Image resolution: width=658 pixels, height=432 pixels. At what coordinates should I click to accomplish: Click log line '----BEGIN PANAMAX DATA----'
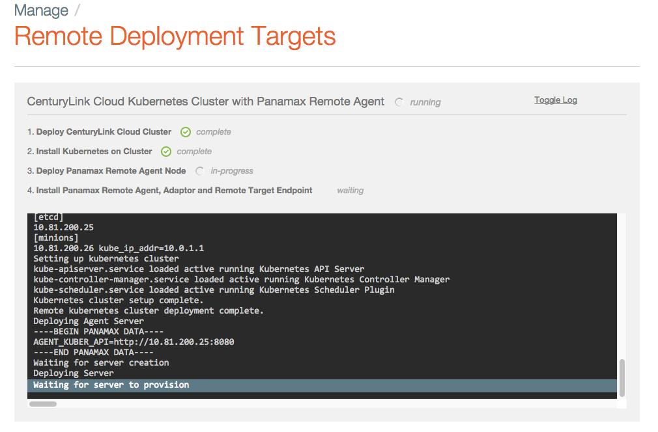click(x=98, y=331)
